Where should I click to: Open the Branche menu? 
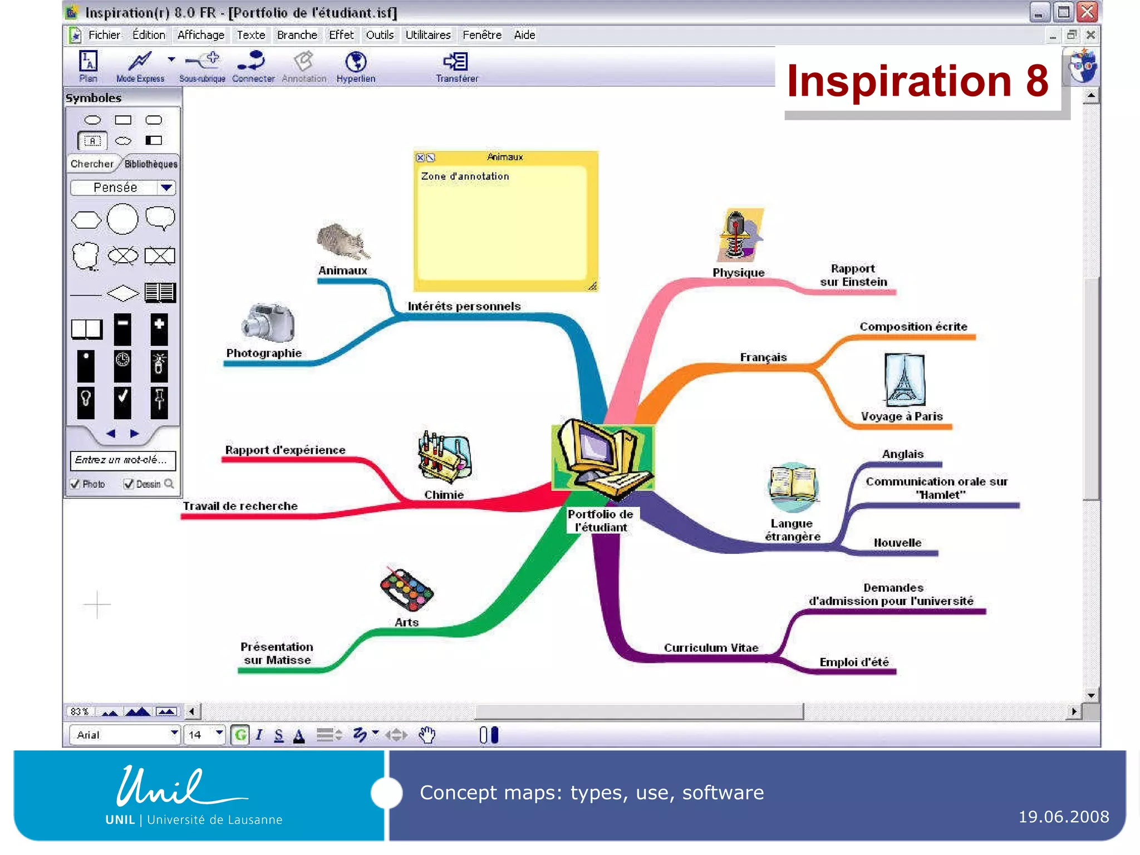297,35
